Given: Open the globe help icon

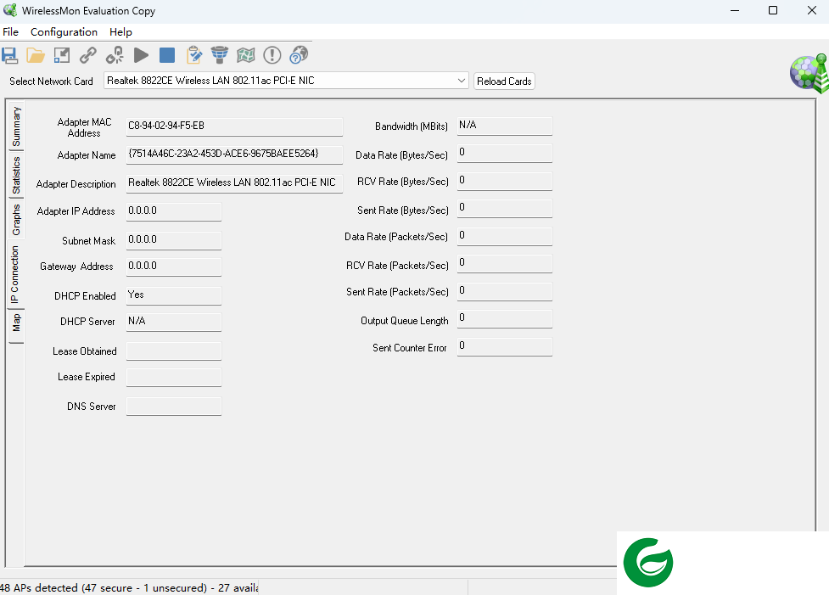Looking at the screenshot, I should click(x=299, y=55).
